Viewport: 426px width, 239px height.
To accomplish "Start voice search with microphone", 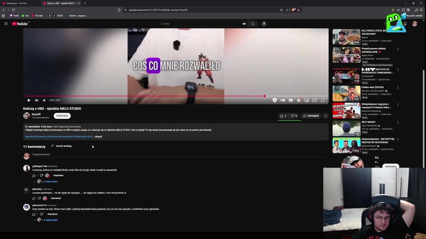I will point(264,24).
